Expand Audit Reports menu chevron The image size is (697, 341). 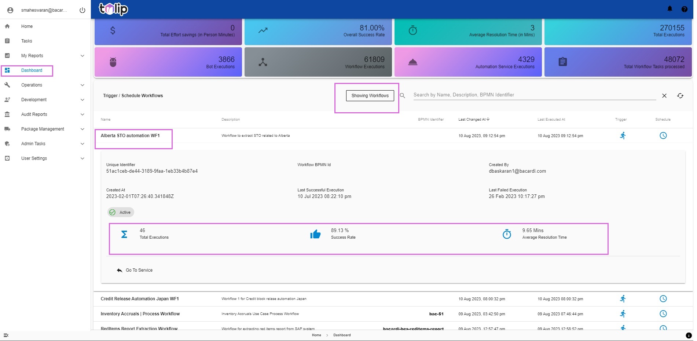click(82, 114)
